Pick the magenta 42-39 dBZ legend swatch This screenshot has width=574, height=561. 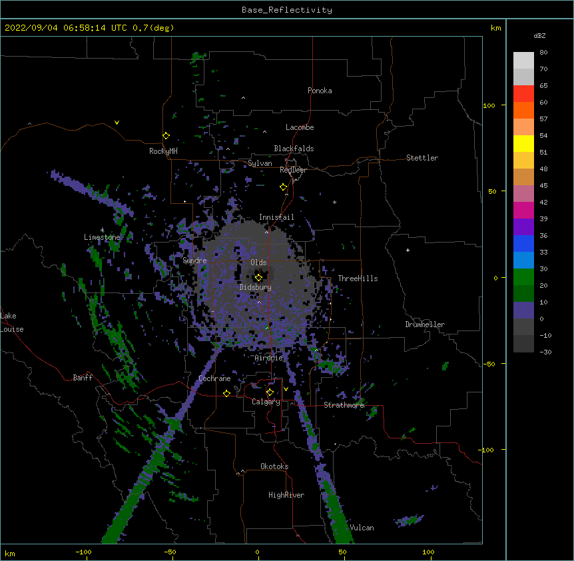tap(523, 210)
